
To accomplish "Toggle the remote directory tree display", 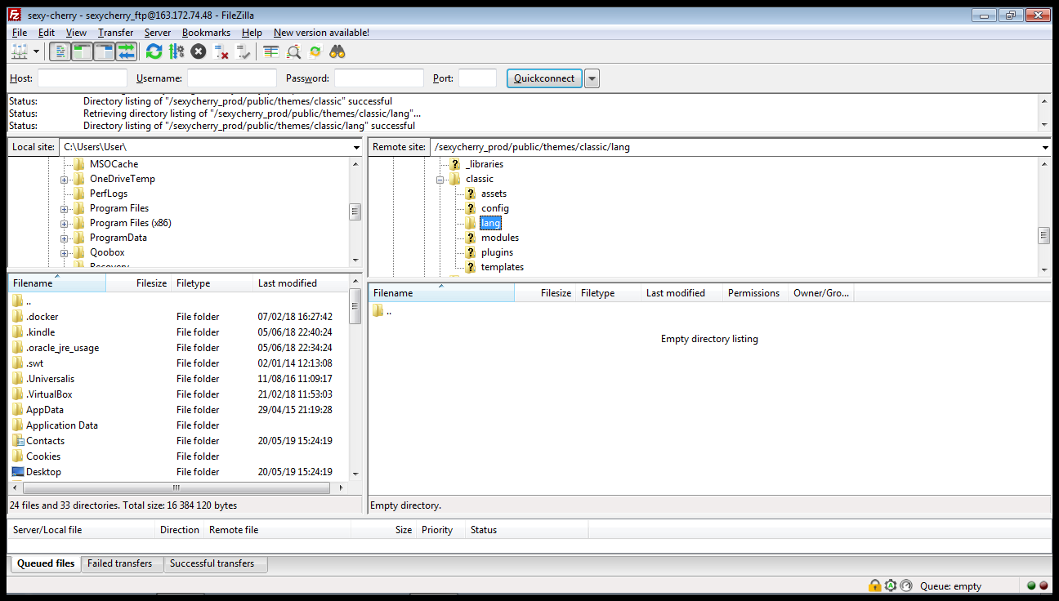I will pos(104,51).
